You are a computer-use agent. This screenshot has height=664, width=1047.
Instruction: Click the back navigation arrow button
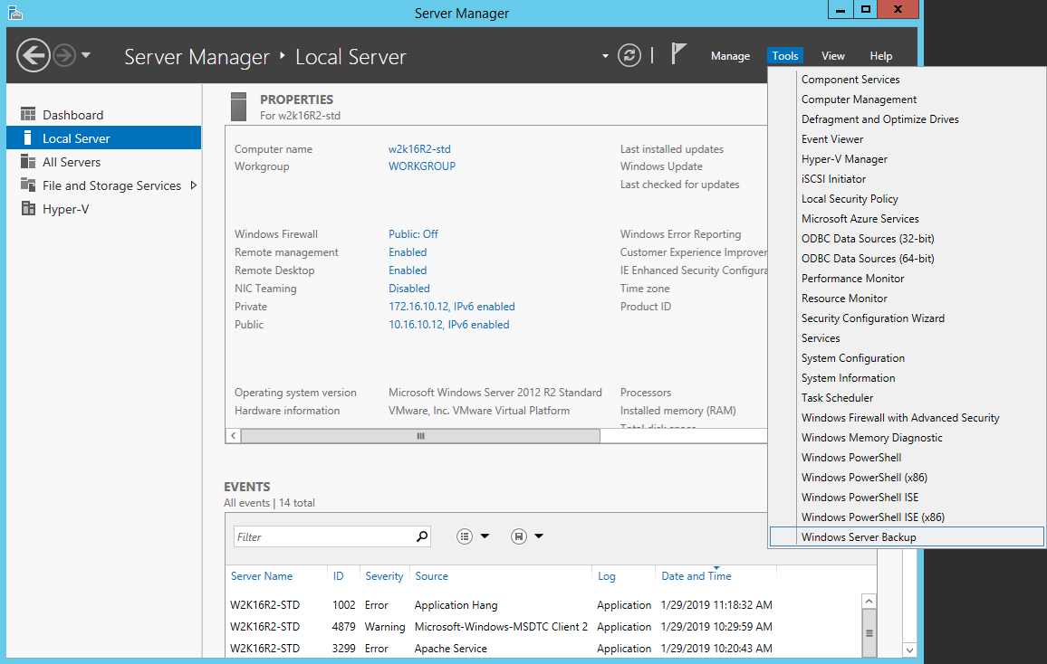(x=34, y=55)
